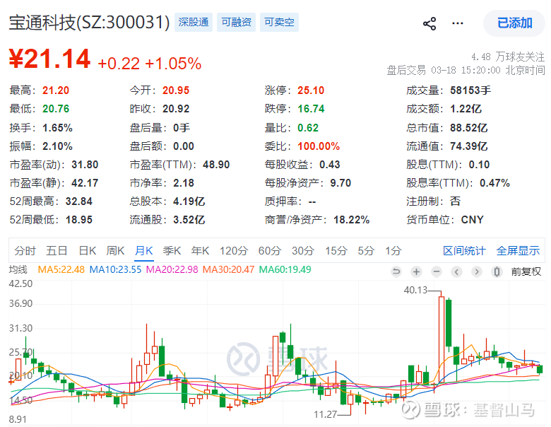This screenshot has height=427, width=551.
Task: Click the 可卖空 tag
Action: tap(279, 22)
